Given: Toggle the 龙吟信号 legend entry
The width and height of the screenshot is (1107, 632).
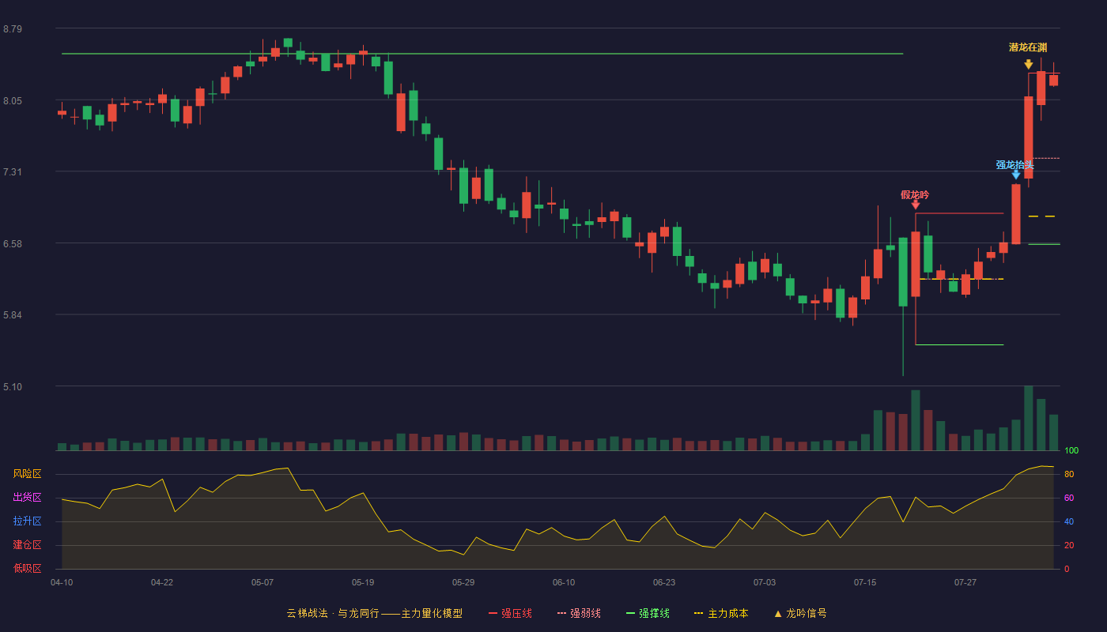Looking at the screenshot, I should [800, 613].
